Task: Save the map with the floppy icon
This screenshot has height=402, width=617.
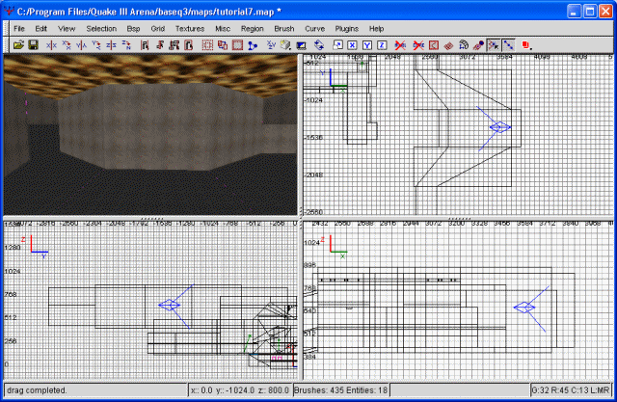Action: click(x=33, y=45)
